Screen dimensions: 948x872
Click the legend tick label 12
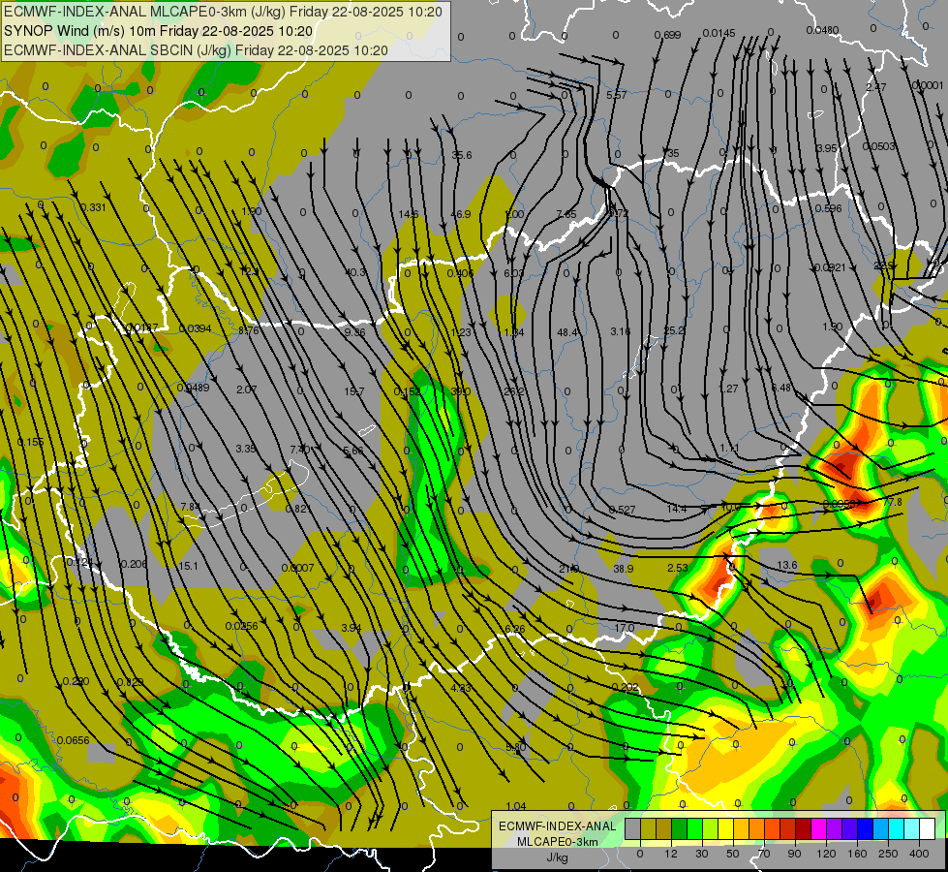tap(670, 854)
